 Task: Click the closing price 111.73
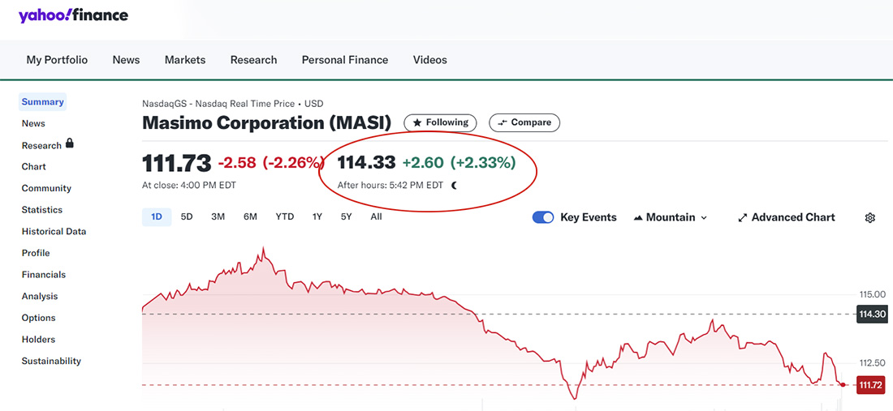(x=176, y=163)
